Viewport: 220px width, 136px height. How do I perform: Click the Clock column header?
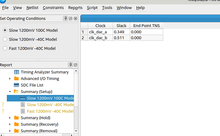pos(100,26)
